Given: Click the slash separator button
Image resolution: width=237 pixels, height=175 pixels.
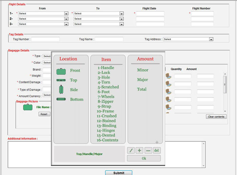Looking at the screenshot, I should coord(131,150).
